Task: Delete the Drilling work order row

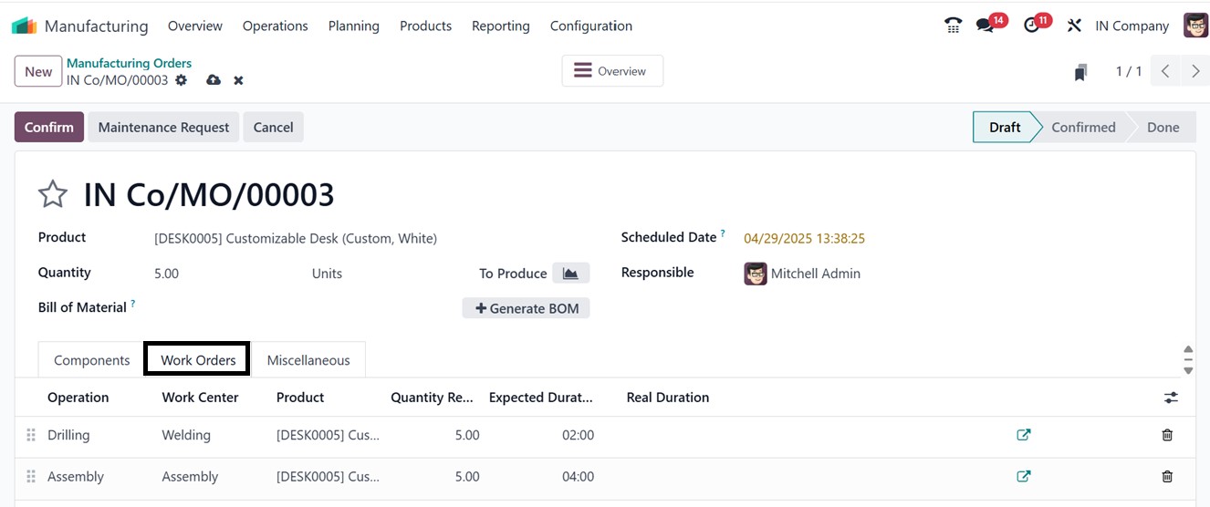Action: (1167, 435)
